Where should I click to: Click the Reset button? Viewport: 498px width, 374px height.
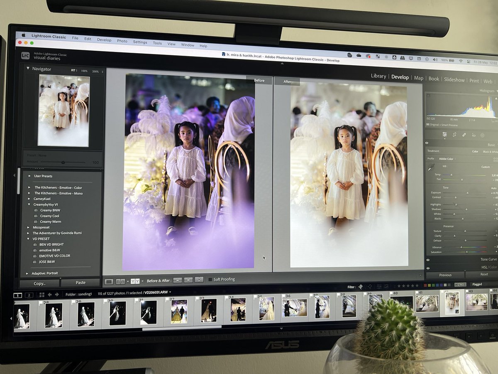click(x=484, y=275)
